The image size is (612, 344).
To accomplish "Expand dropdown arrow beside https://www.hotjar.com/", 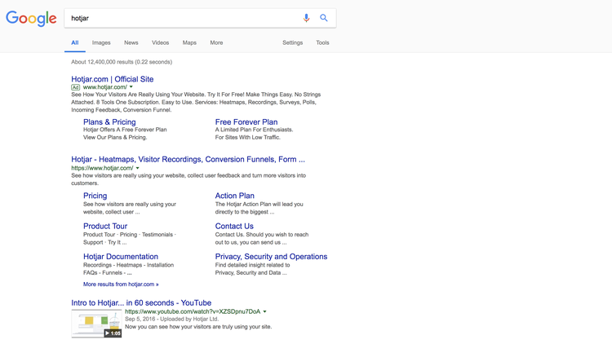I will click(x=137, y=168).
